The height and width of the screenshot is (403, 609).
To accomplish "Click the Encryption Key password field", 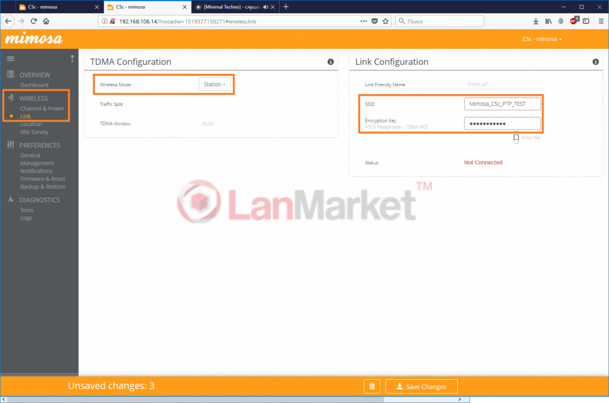I will tap(502, 123).
